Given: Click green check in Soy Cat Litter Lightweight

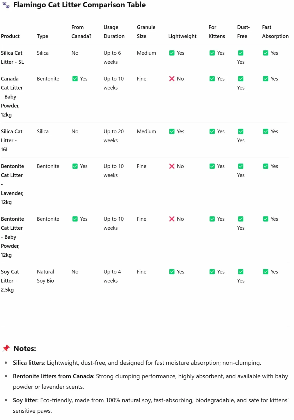Looking at the screenshot, I should tap(172, 272).
